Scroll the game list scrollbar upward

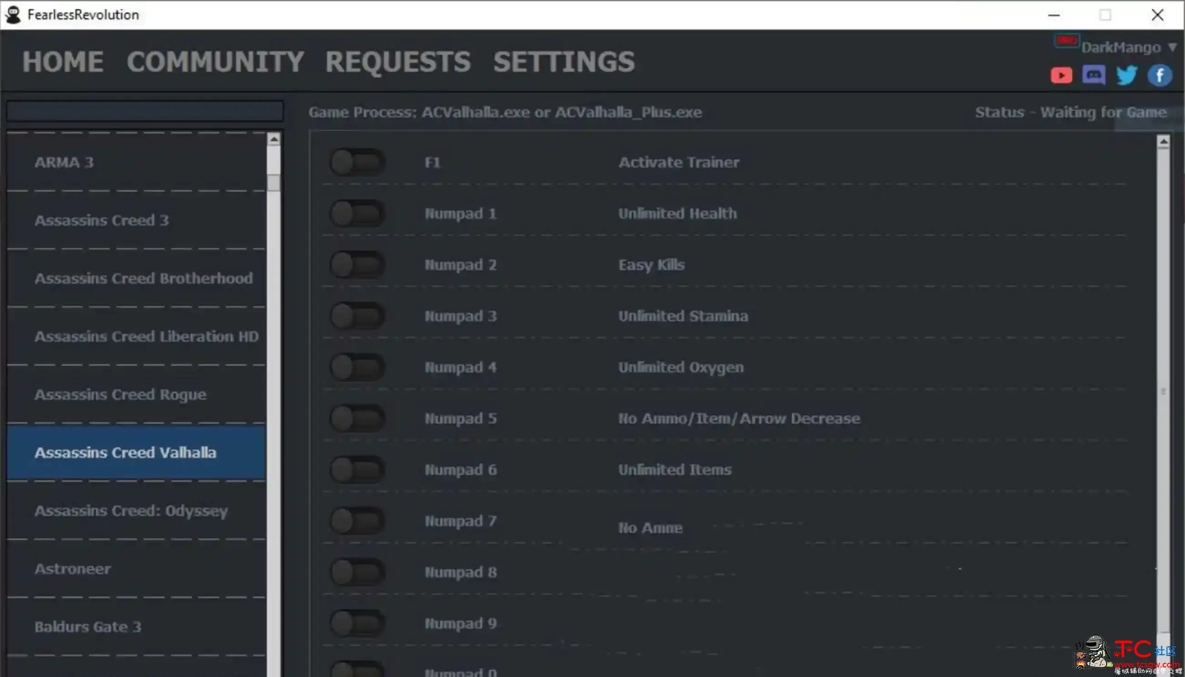273,138
